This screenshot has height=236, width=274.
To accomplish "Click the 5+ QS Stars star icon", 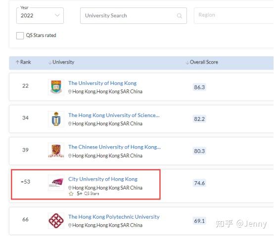I will pyautogui.click(x=71, y=194).
